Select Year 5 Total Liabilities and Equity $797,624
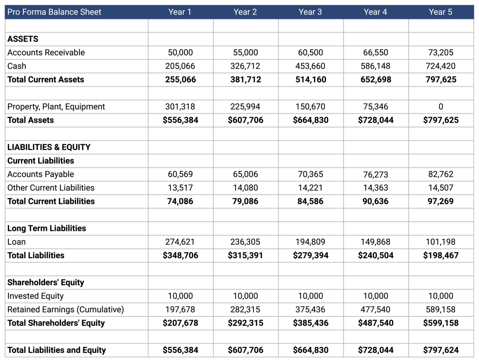The height and width of the screenshot is (364, 479). (441, 350)
